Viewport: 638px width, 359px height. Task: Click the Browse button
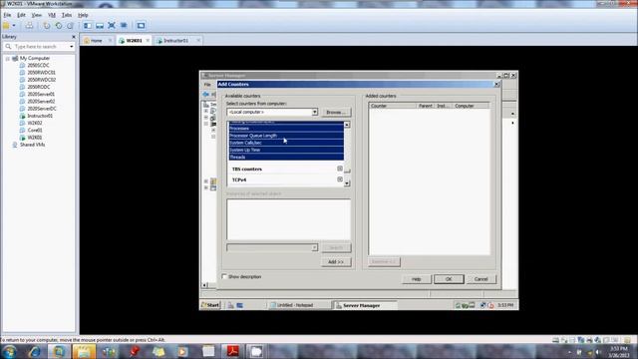(x=336, y=113)
